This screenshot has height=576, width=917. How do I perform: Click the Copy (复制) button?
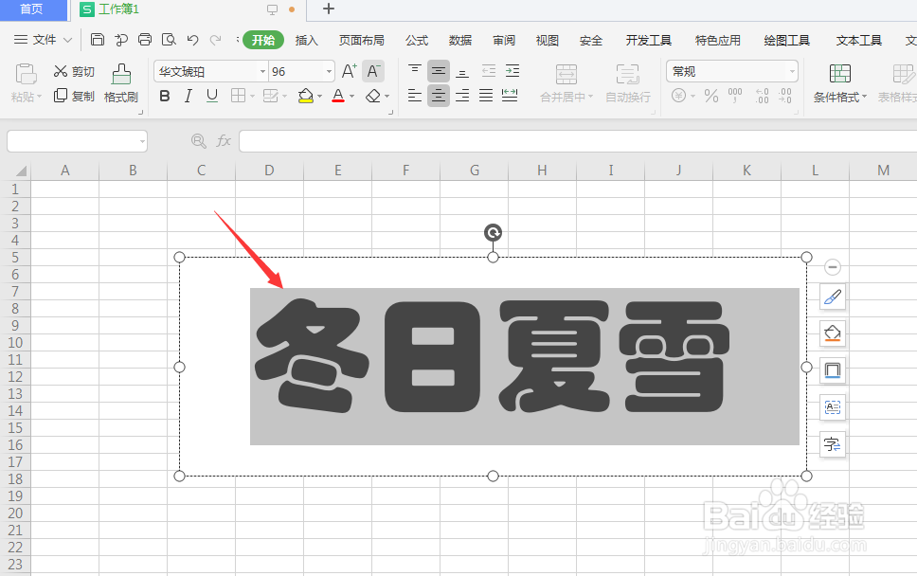[74, 96]
